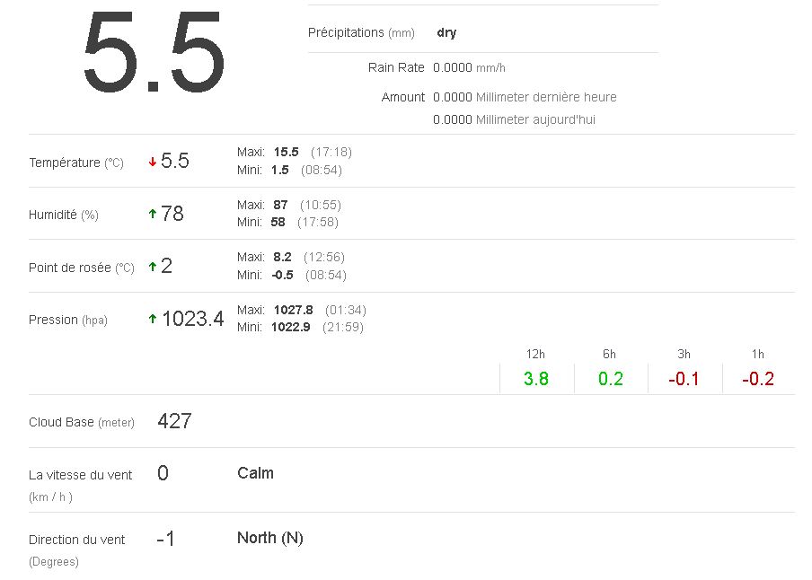This screenshot has height=580, width=812.
Task: Click the 6h pressure change value 0.2
Action: click(610, 379)
